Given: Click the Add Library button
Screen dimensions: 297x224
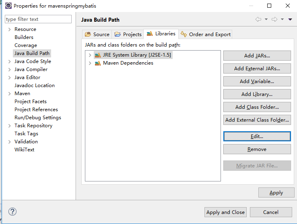Looking at the screenshot, I should pos(257,94).
